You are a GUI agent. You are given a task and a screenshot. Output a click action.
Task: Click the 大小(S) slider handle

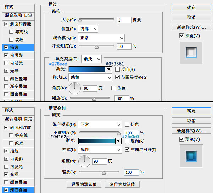coord(80,21)
